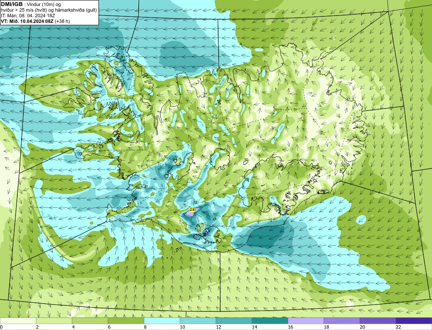This screenshot has width=432, height=330.
Task: Click the legend scale number "4"
Action: point(73,327)
